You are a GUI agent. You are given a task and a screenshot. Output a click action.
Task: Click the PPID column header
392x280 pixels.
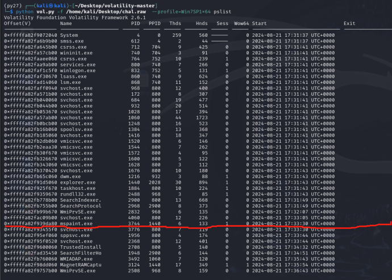pos(155,23)
